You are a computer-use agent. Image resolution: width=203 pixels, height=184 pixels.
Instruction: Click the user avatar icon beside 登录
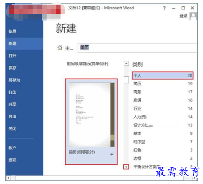(193, 16)
